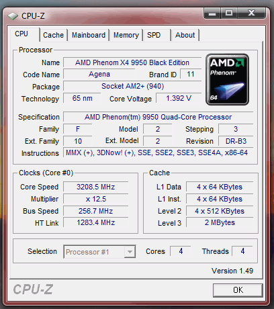The height and width of the screenshot is (309, 274).
Task: Show the About tab
Action: [x=185, y=35]
